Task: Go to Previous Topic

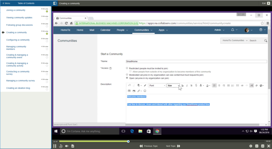Action: click(x=149, y=146)
